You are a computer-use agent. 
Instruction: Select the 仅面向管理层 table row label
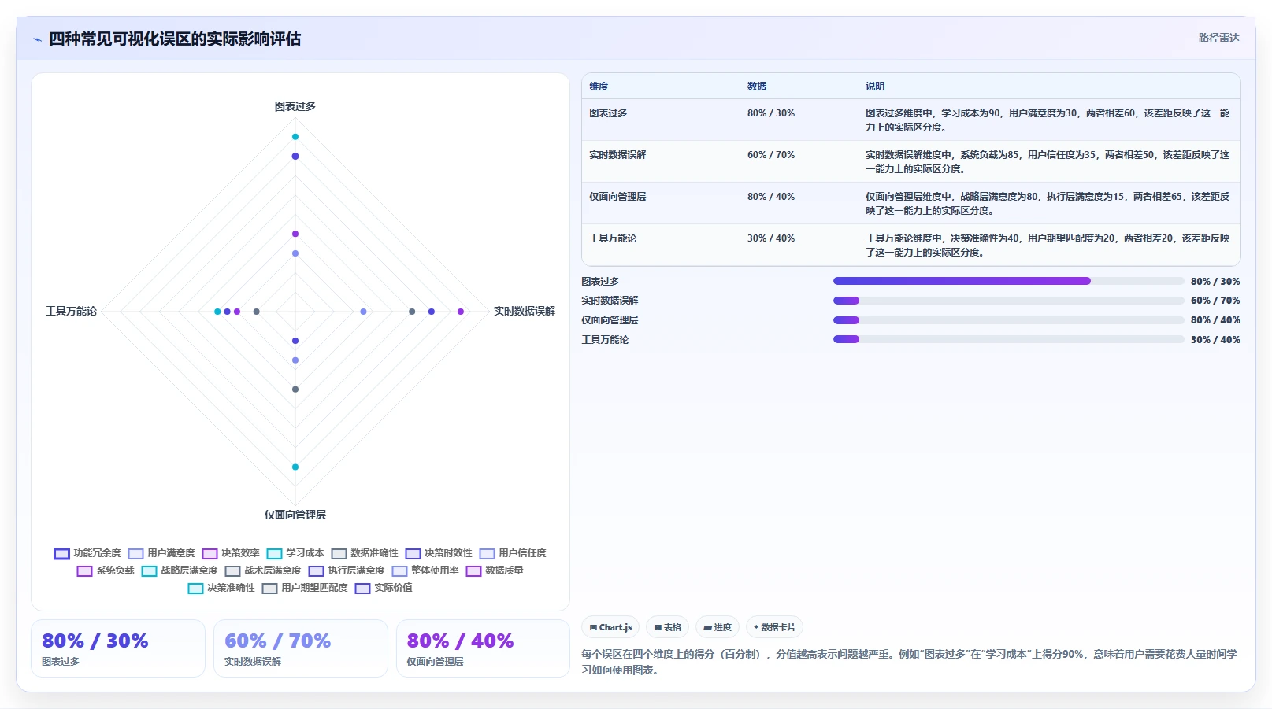coord(617,197)
